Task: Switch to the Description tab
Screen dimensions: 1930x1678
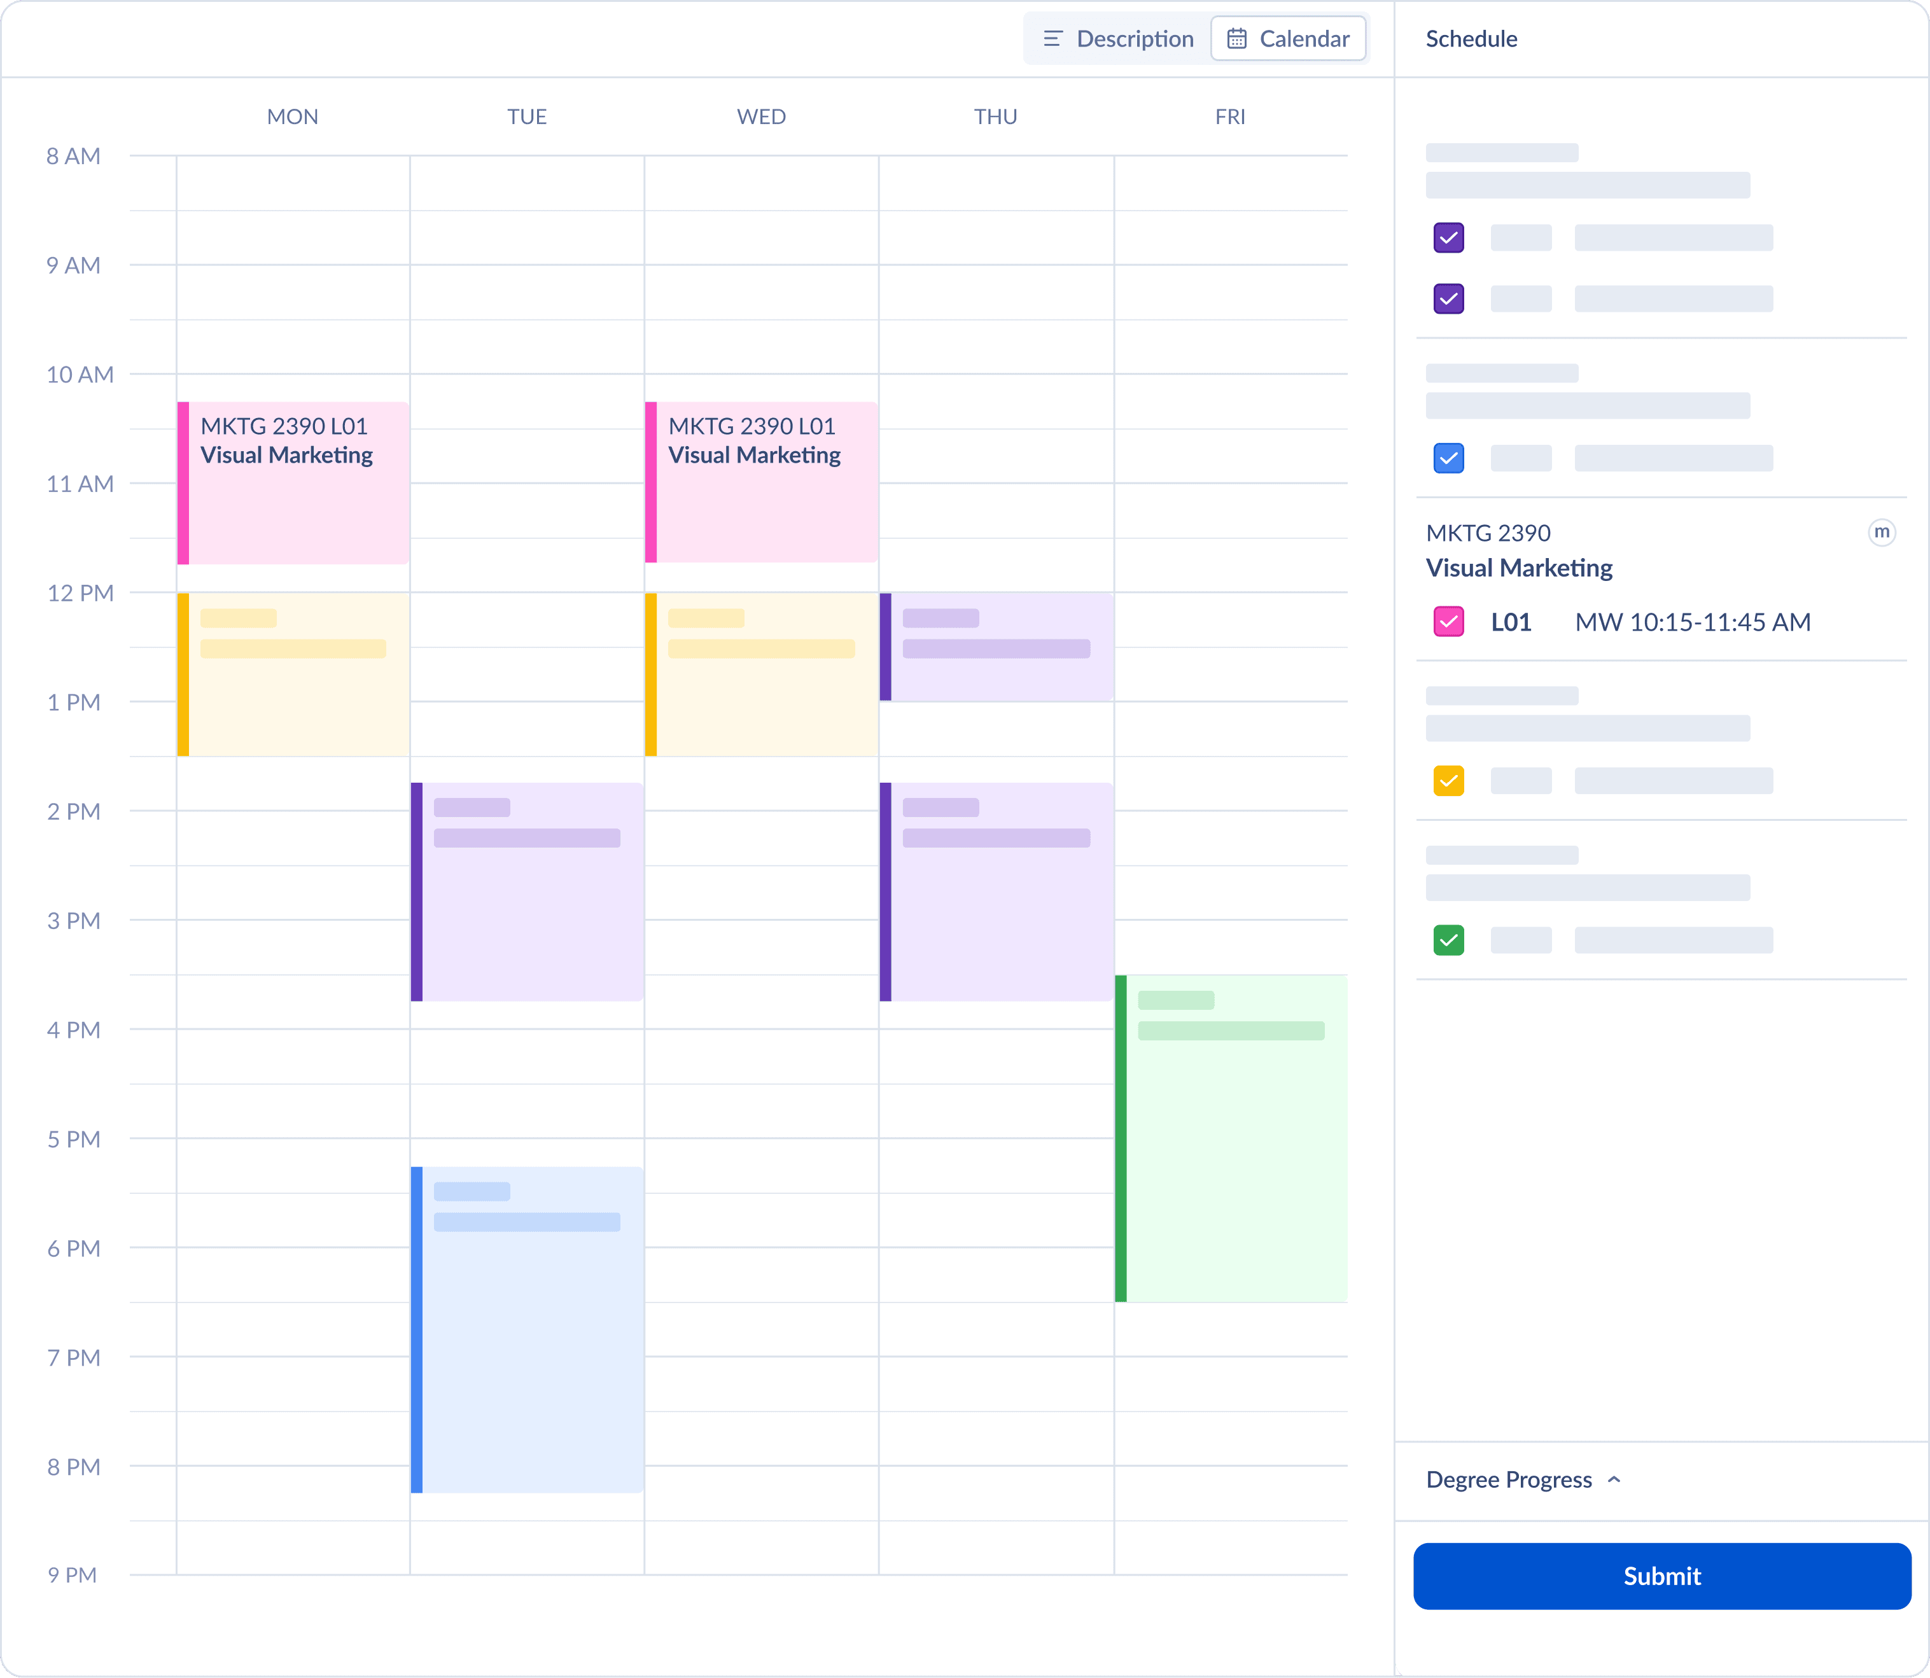Action: pyautogui.click(x=1118, y=38)
